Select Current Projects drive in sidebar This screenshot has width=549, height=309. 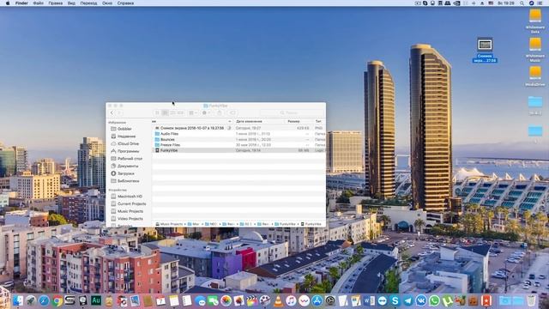pyautogui.click(x=129, y=204)
